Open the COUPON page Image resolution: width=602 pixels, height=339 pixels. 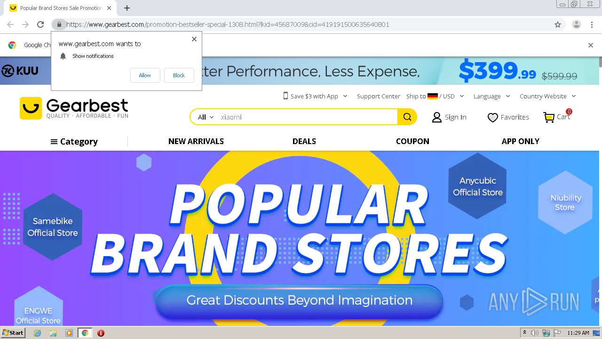click(x=412, y=141)
